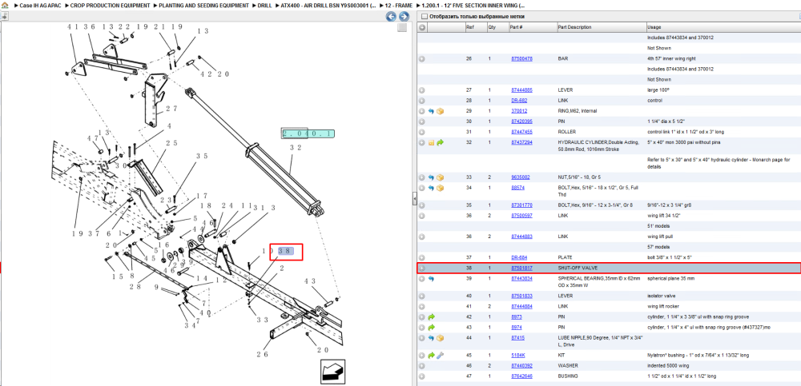The image size is (801, 386).
Task: Click the round add icon for BUSHING row 47
Action: point(422,376)
